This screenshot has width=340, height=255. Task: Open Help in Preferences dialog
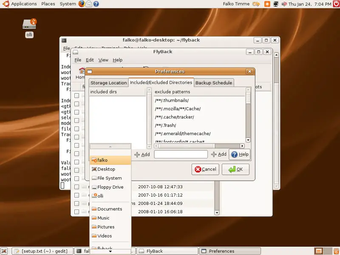pos(240,154)
